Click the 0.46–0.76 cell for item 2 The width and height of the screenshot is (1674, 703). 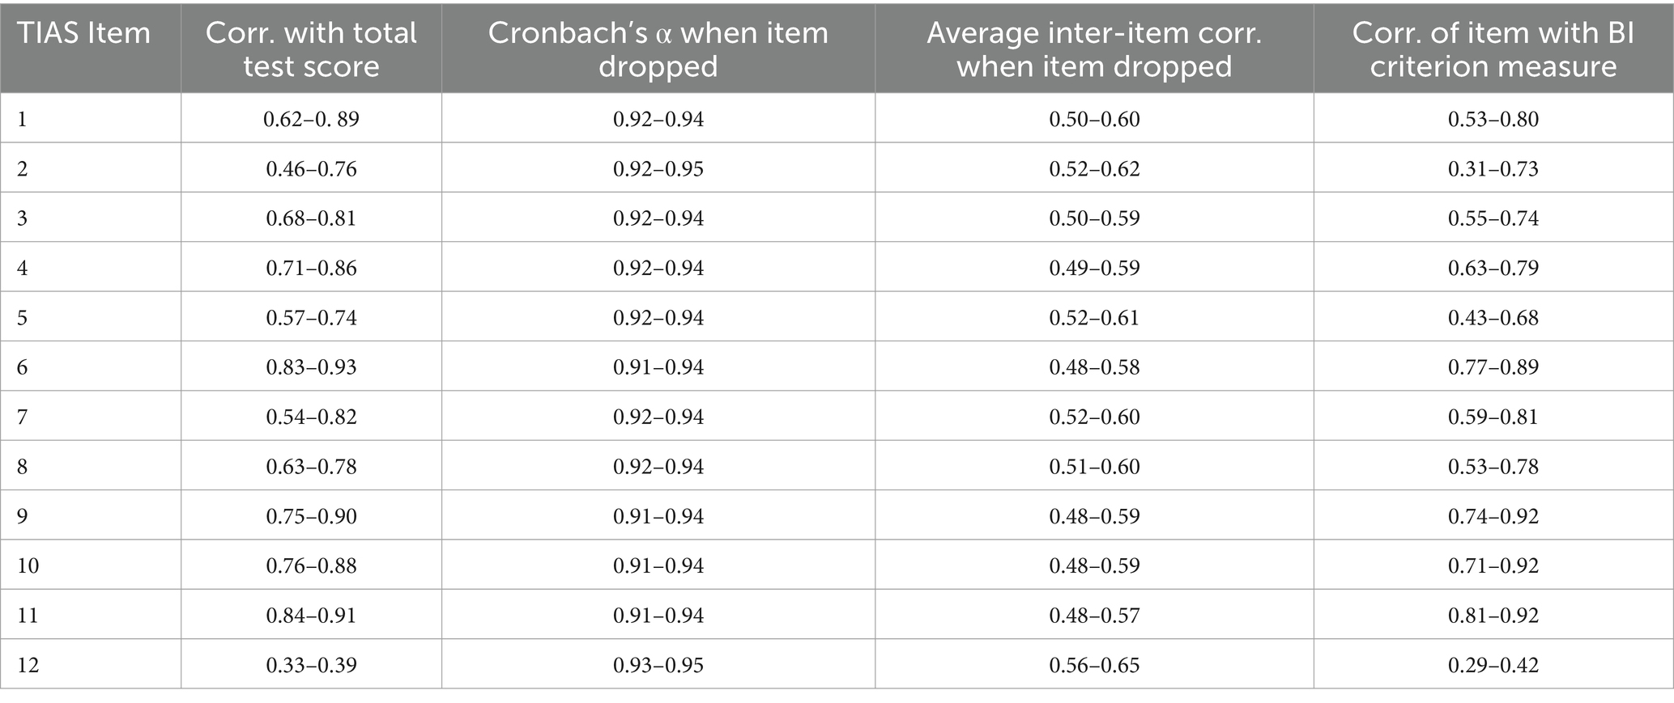311,169
